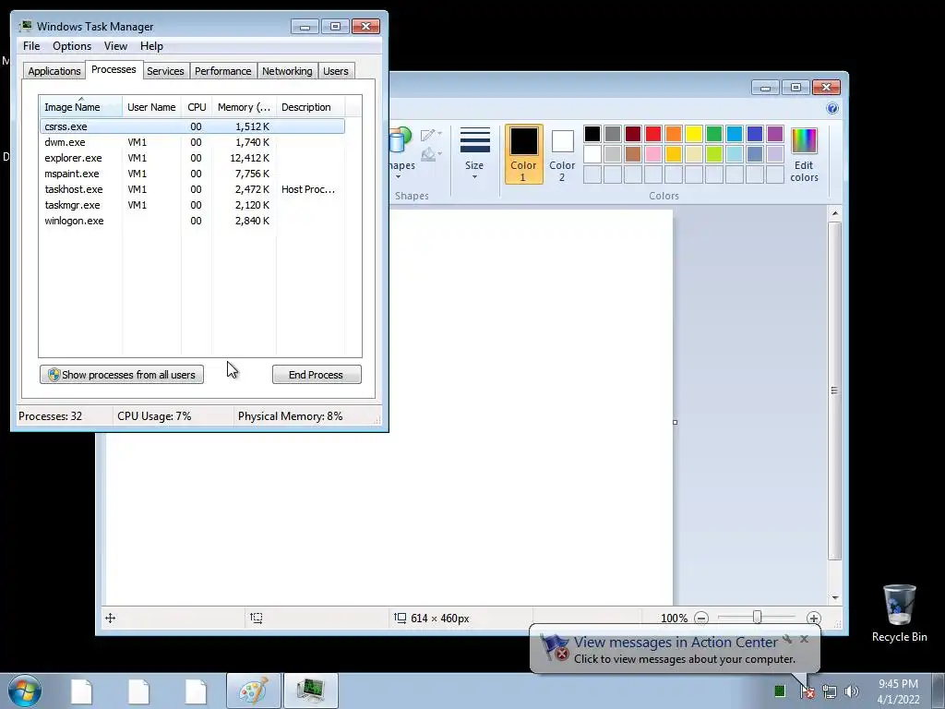Open the shape Fill dropdown in Paint
Image resolution: width=945 pixels, height=709 pixels.
click(431, 154)
